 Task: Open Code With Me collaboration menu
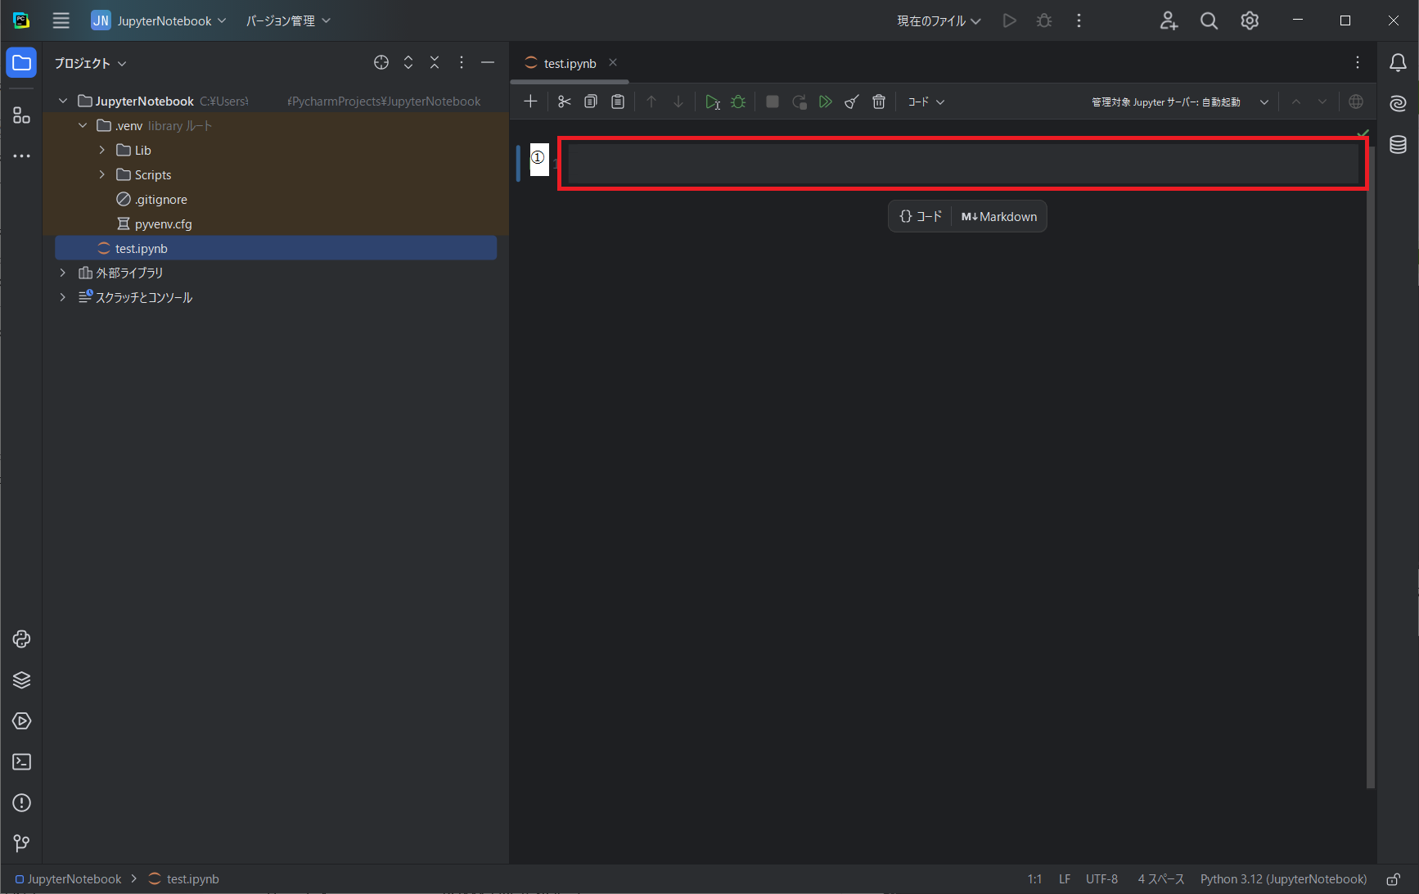click(x=1169, y=20)
